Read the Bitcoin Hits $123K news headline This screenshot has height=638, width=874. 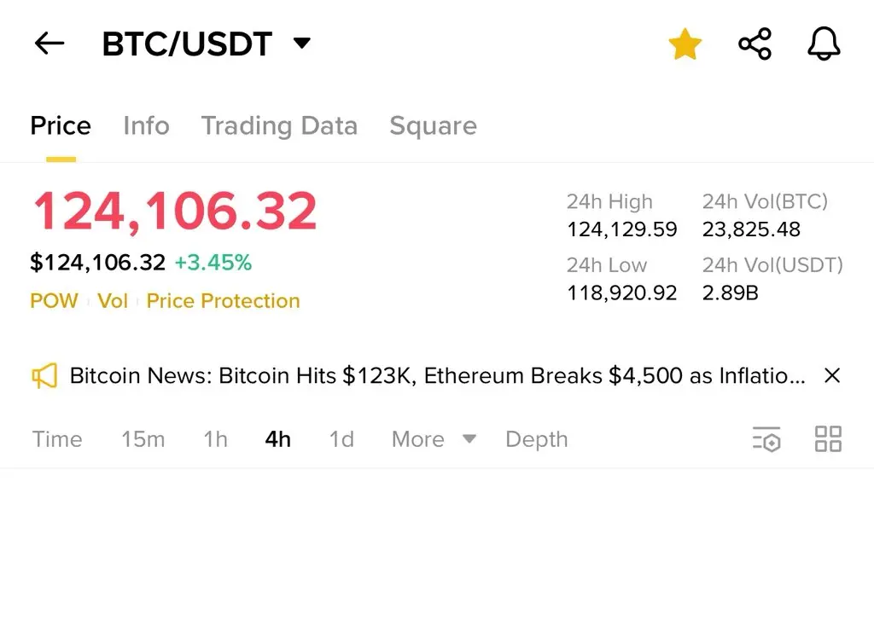438,375
